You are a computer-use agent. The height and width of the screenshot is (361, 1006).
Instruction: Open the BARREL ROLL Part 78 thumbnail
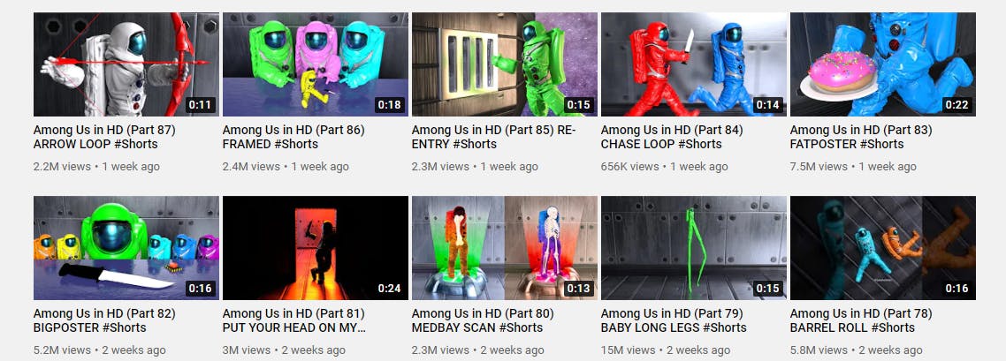883,248
